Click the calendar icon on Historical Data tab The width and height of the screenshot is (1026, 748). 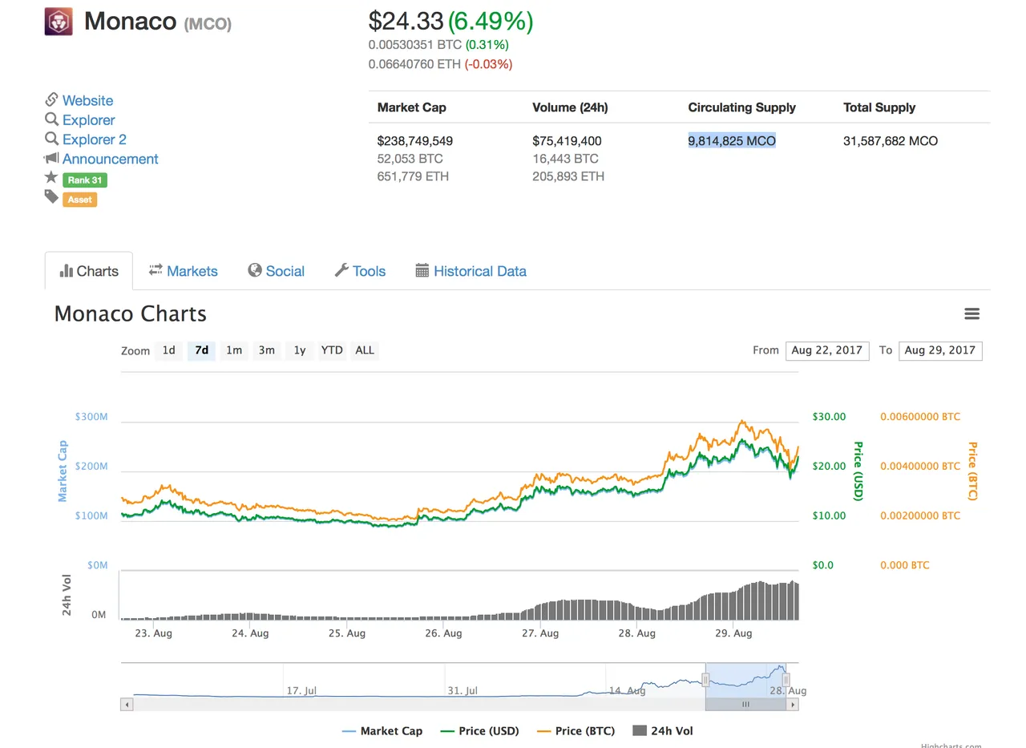pyautogui.click(x=422, y=270)
